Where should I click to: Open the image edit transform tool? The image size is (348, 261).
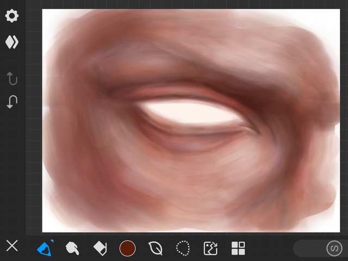[210, 248]
